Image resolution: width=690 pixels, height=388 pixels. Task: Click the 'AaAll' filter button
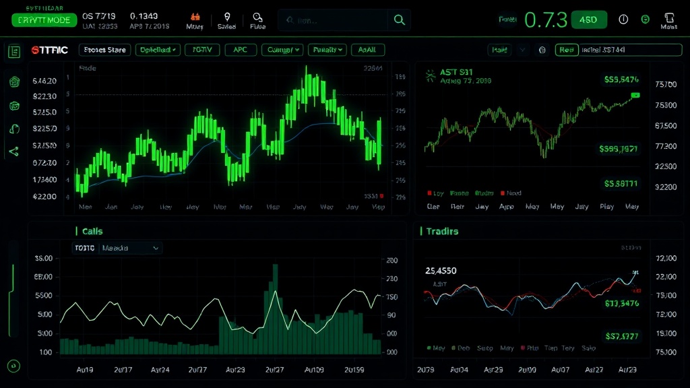tap(367, 50)
